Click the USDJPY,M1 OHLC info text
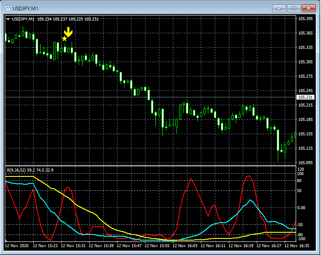321x255 pixels. pos(68,19)
